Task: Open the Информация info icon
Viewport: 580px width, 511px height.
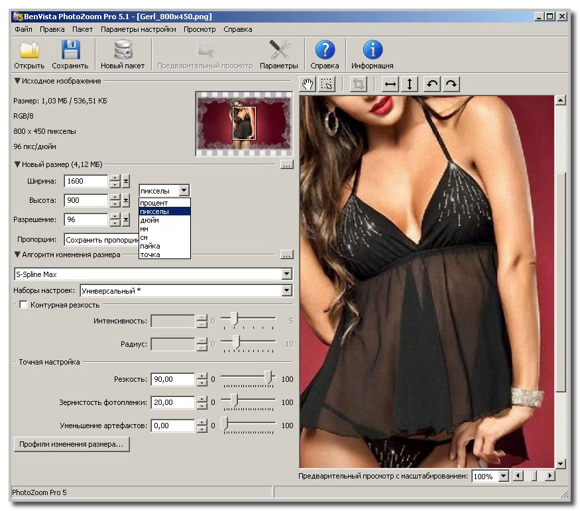Action: click(373, 50)
